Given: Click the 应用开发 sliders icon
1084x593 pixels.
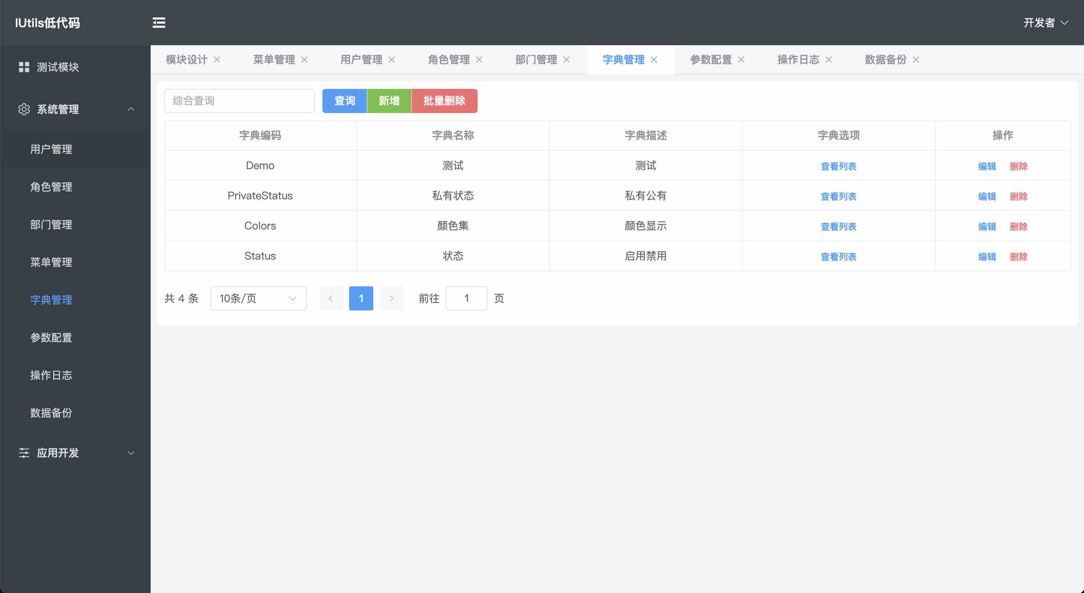Looking at the screenshot, I should [24, 453].
